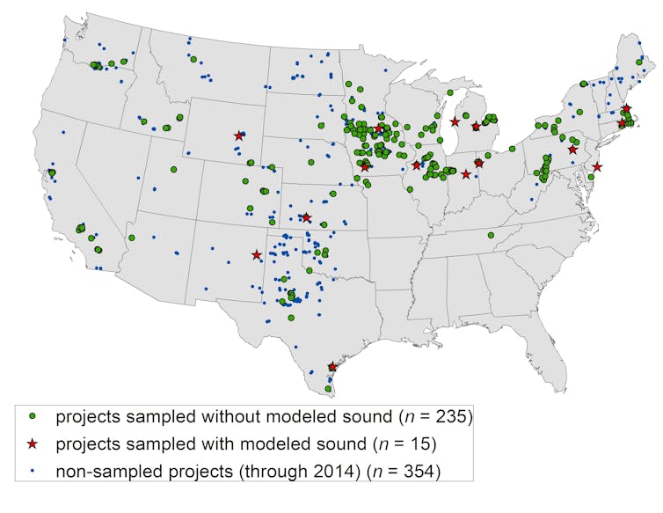
Task: Select the red star in Kansas
Action: pos(306,217)
